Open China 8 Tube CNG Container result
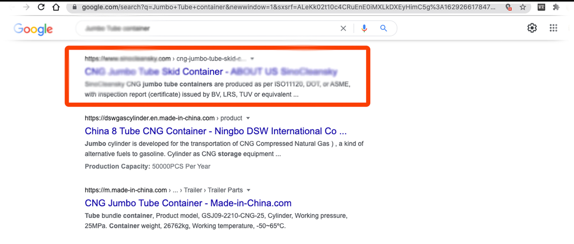The width and height of the screenshot is (574, 244). (216, 131)
